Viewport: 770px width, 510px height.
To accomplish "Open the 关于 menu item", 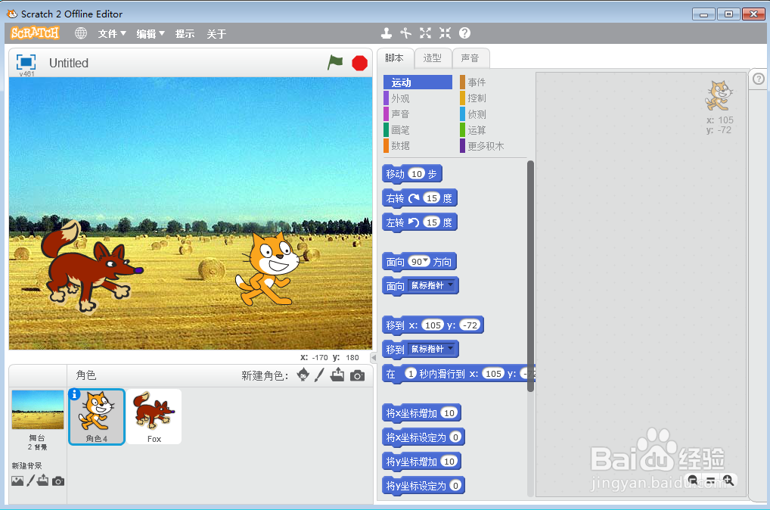I will click(x=216, y=33).
